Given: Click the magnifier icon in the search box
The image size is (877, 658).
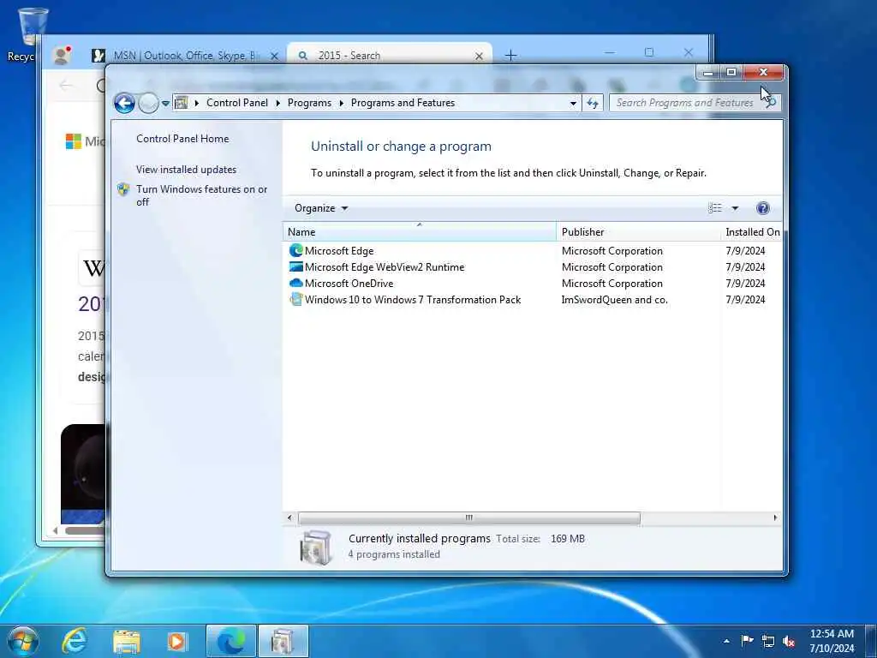Looking at the screenshot, I should point(772,103).
